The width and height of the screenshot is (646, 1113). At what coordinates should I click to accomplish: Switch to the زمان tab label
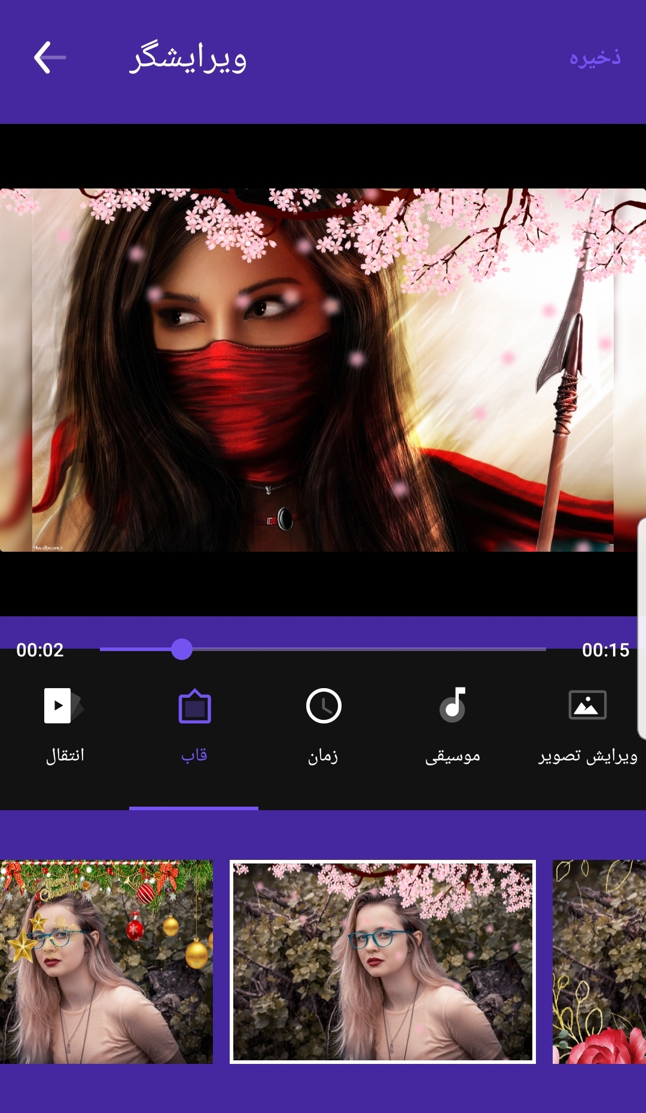[x=323, y=756]
